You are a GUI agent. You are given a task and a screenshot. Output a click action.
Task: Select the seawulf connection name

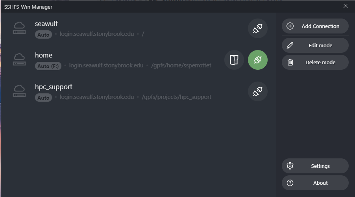coord(46,24)
